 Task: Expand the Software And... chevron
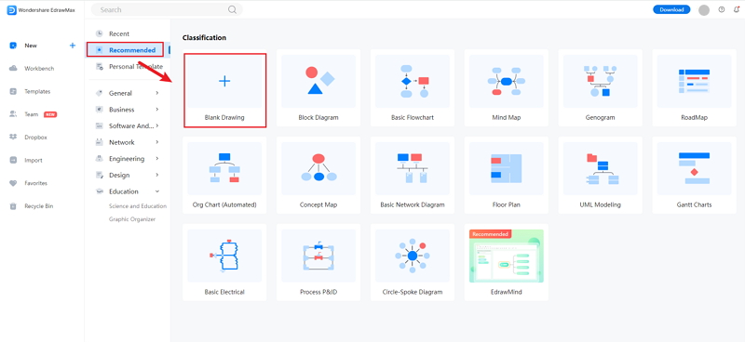tap(157, 125)
